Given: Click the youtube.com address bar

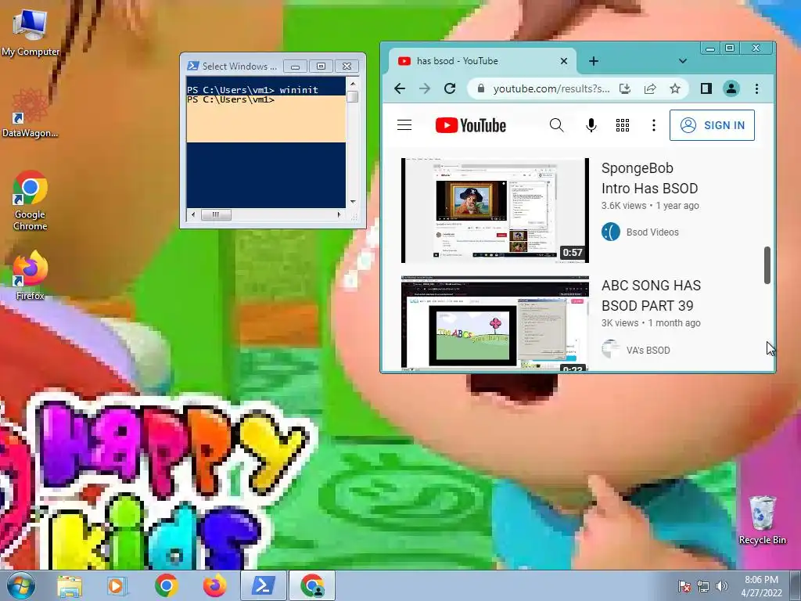Looking at the screenshot, I should click(551, 88).
